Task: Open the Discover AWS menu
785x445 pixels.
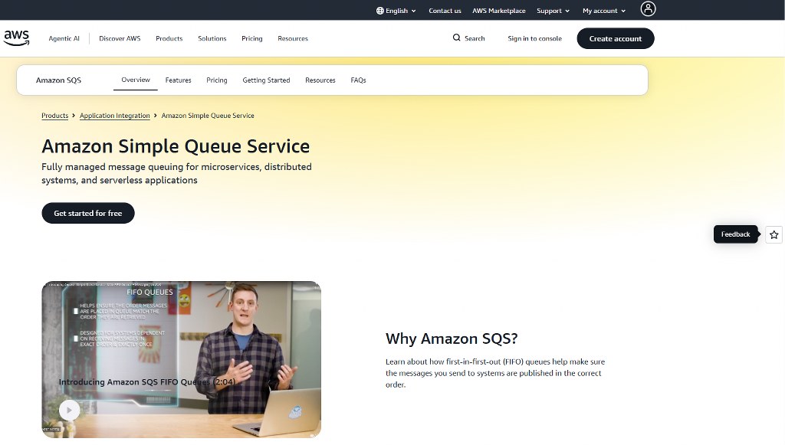Action: pos(120,38)
